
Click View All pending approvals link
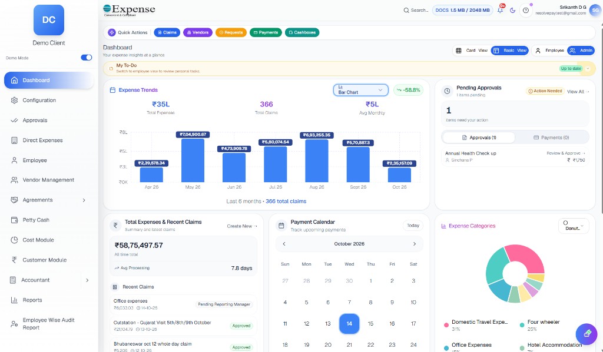click(x=578, y=92)
